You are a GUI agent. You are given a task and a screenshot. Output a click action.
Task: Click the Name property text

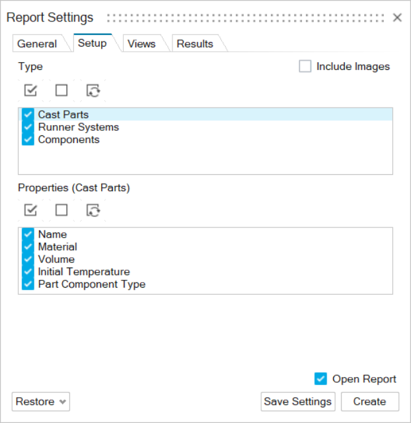click(53, 234)
